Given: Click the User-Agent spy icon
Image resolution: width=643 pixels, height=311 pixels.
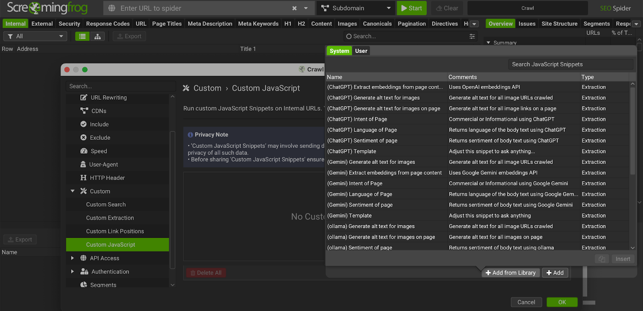Looking at the screenshot, I should coord(83,164).
